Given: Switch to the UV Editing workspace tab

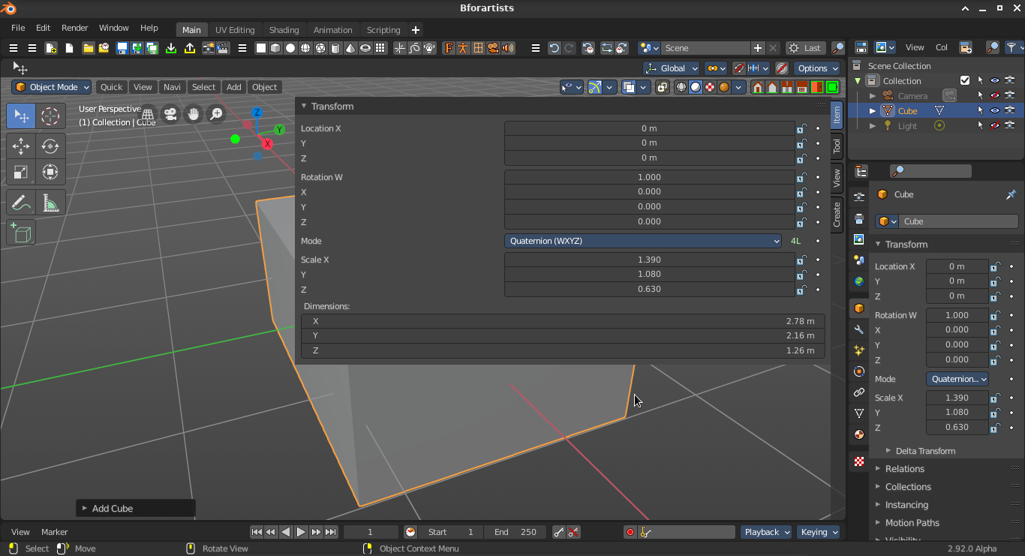Looking at the screenshot, I should click(235, 30).
